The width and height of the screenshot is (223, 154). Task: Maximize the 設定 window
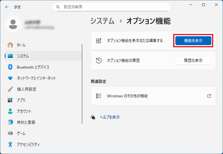[x=204, y=5]
